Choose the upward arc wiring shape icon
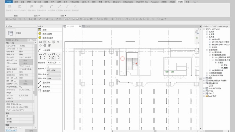This screenshot has height=132, width=235. point(45,54)
